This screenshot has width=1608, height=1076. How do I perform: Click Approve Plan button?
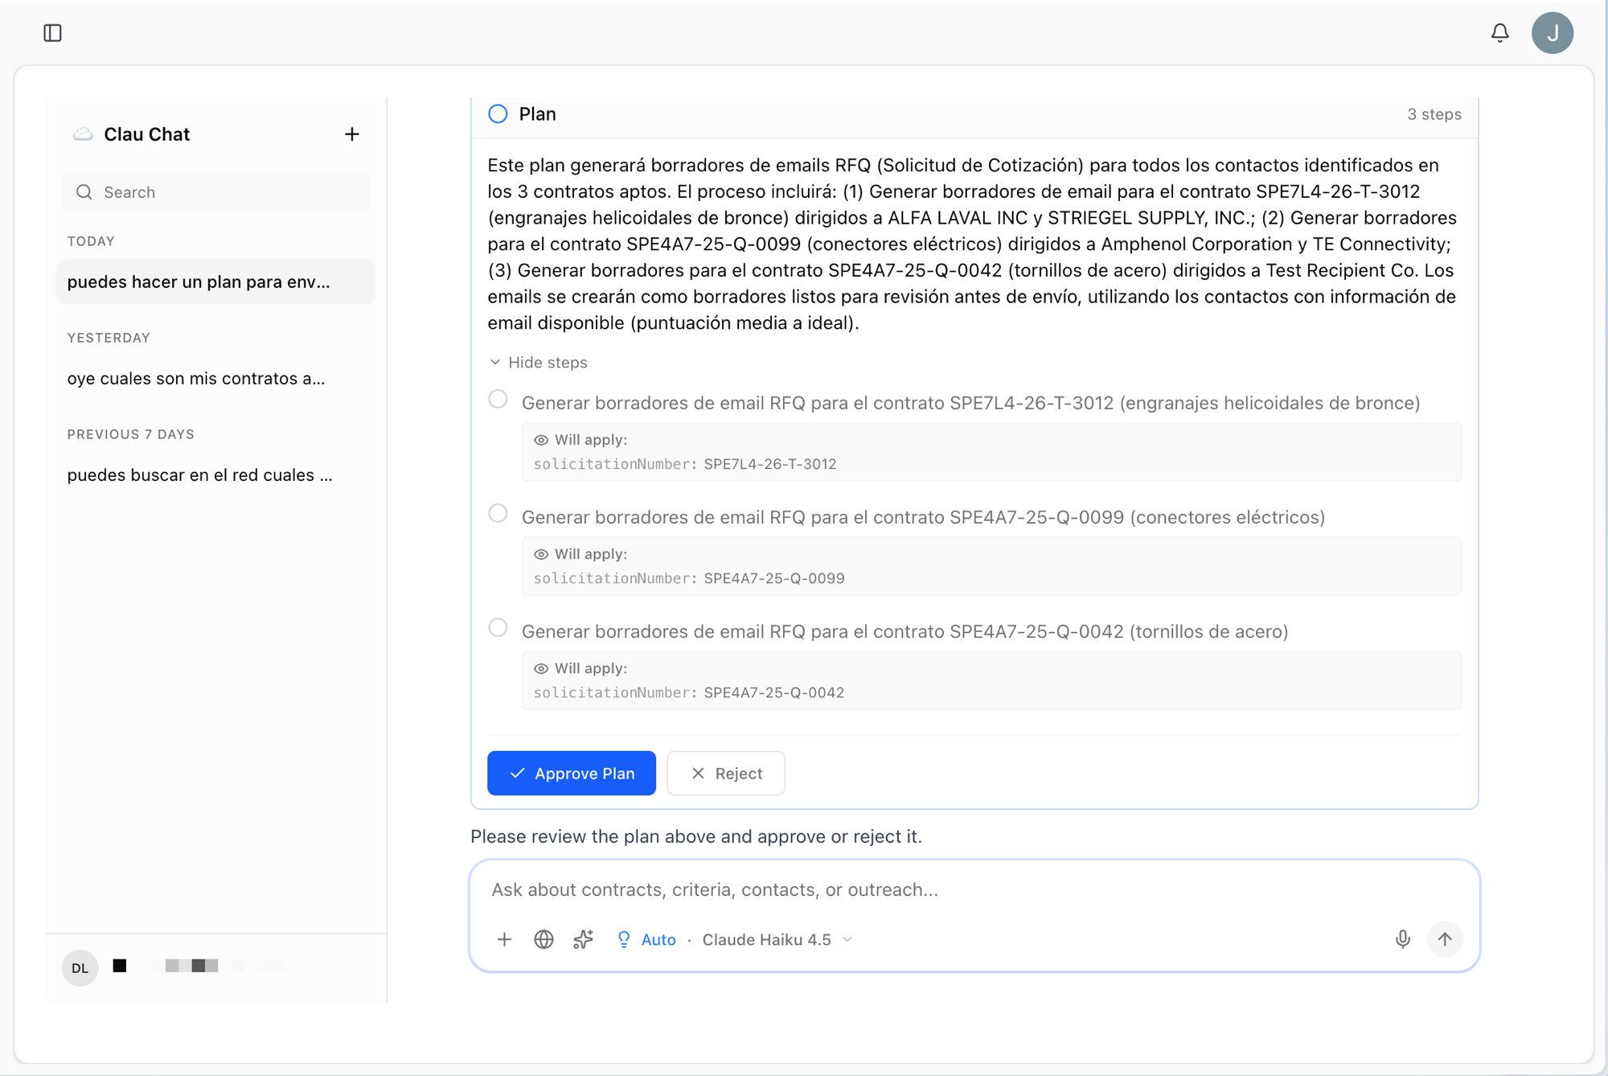pos(572,773)
